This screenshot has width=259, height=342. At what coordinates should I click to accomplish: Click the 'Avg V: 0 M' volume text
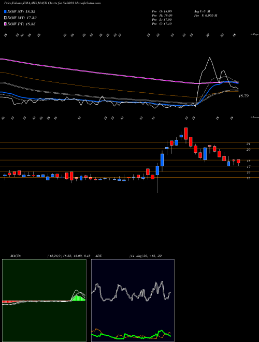click(x=202, y=11)
